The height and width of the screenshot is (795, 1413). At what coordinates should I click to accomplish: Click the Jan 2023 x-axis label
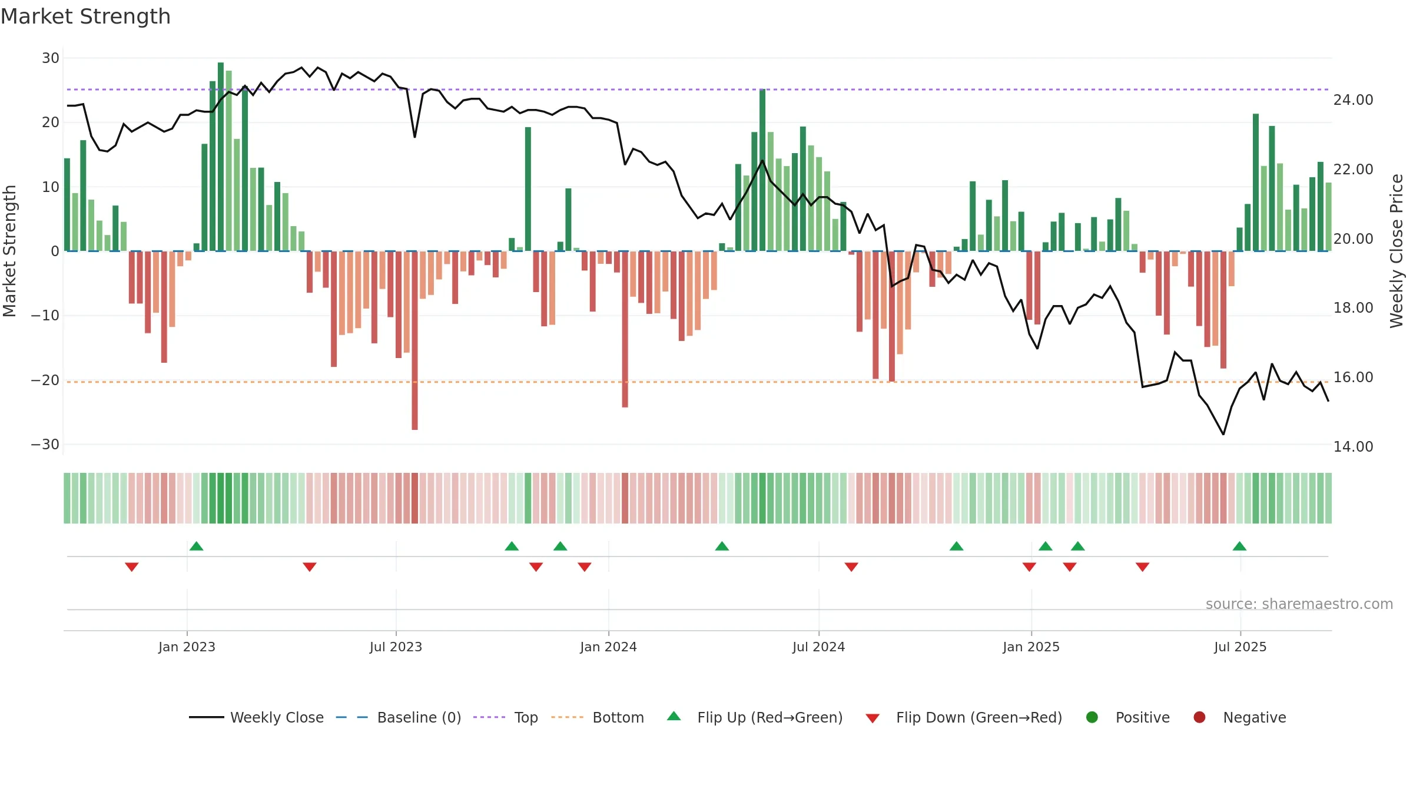pyautogui.click(x=187, y=647)
